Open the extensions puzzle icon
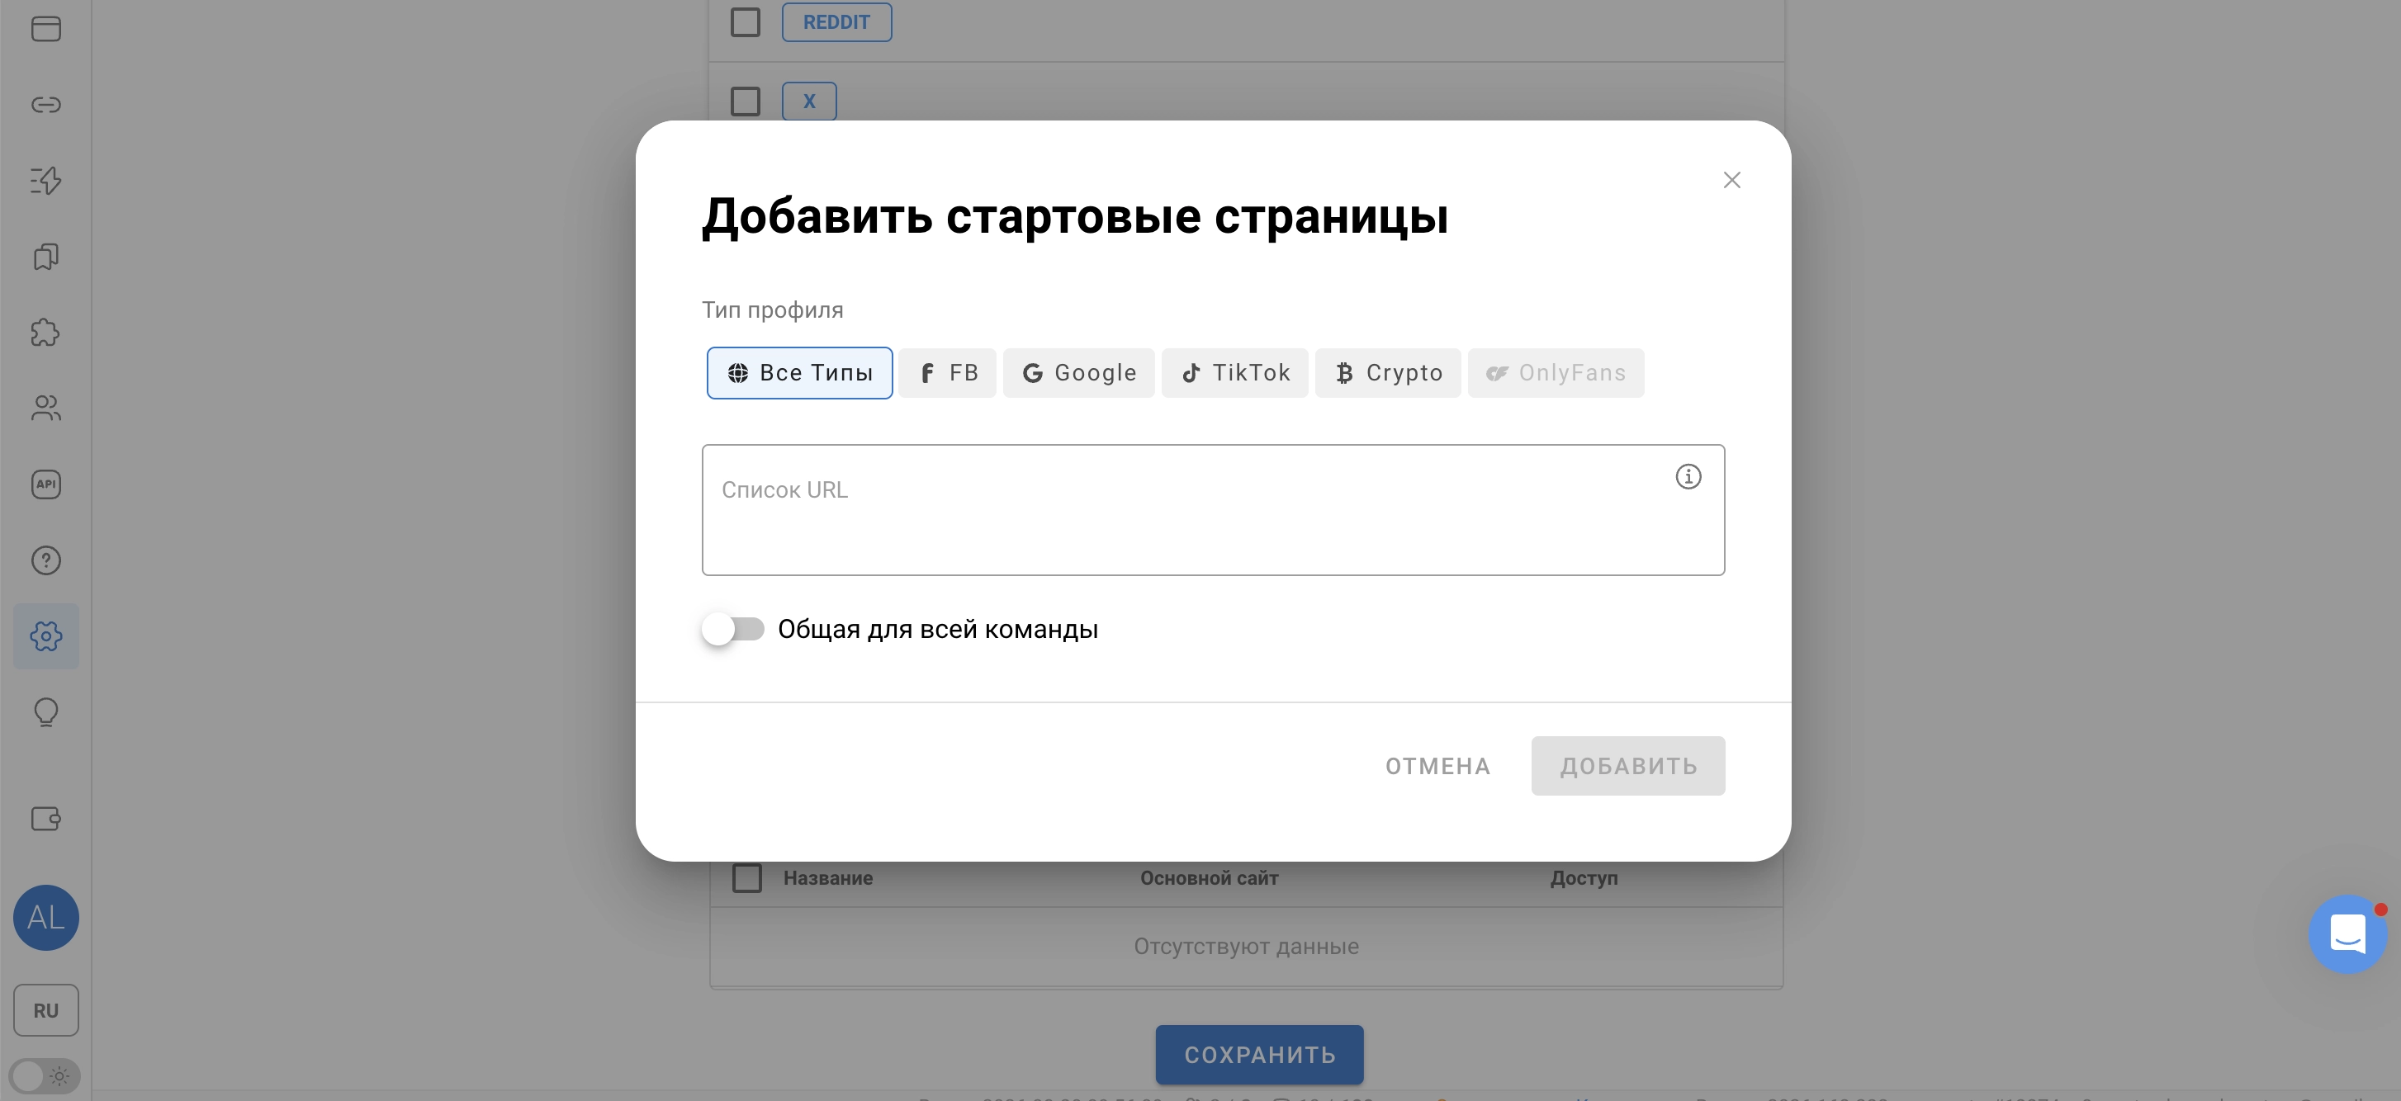The width and height of the screenshot is (2401, 1101). (x=45, y=333)
